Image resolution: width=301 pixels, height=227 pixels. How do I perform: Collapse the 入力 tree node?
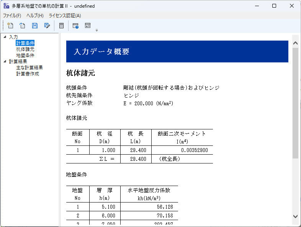pyautogui.click(x=5, y=37)
